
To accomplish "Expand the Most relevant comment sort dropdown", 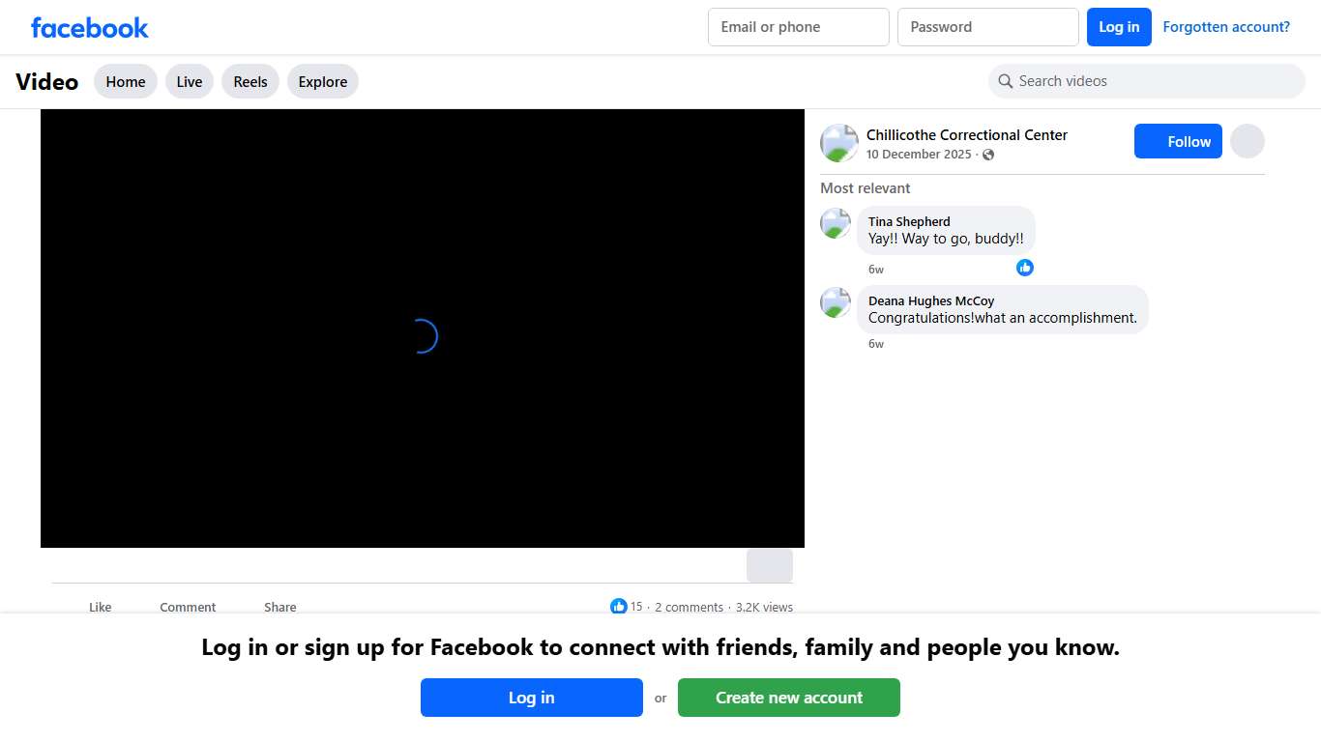I will click(x=865, y=188).
